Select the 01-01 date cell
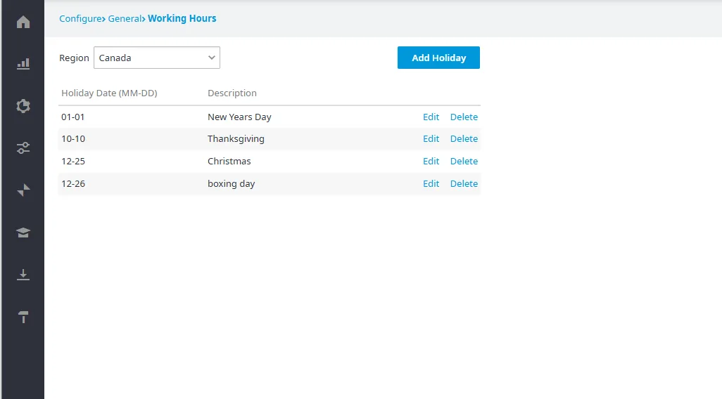 pos(72,117)
